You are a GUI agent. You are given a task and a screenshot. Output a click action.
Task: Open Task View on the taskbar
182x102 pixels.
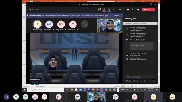pyautogui.click(x=67, y=90)
